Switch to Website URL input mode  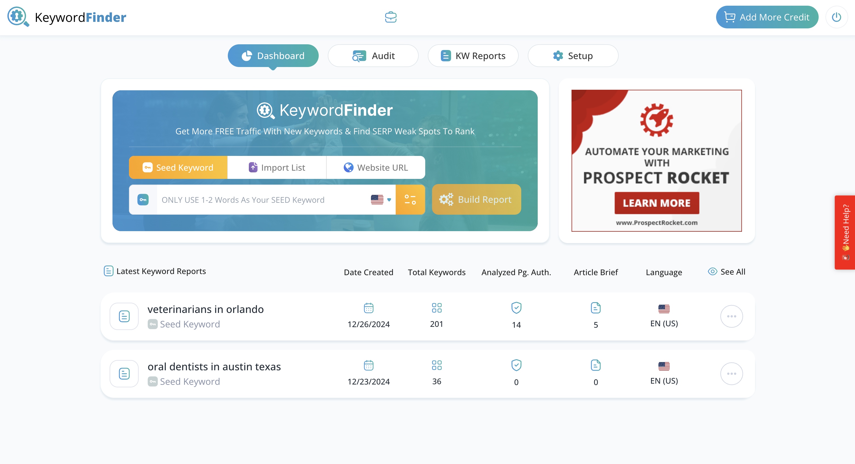[376, 167]
